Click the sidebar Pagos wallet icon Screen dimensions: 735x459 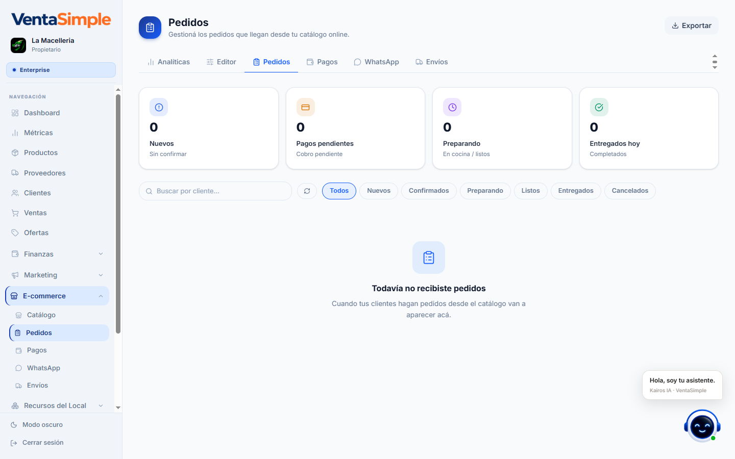[18, 350]
